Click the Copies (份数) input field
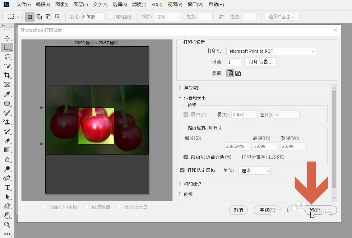Screen dimensions: 352x238 (x=234, y=62)
